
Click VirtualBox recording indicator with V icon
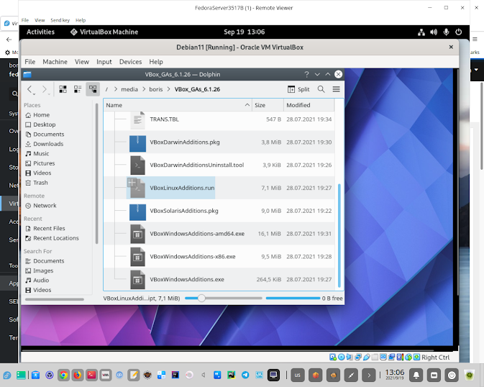[x=400, y=358]
